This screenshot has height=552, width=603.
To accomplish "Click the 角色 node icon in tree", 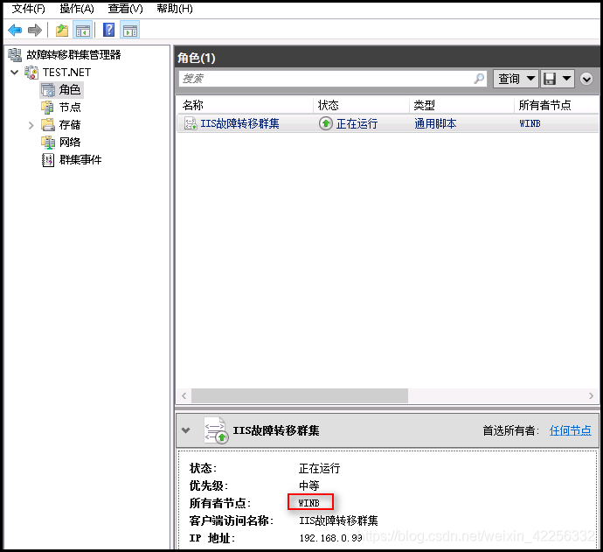I will click(x=48, y=90).
